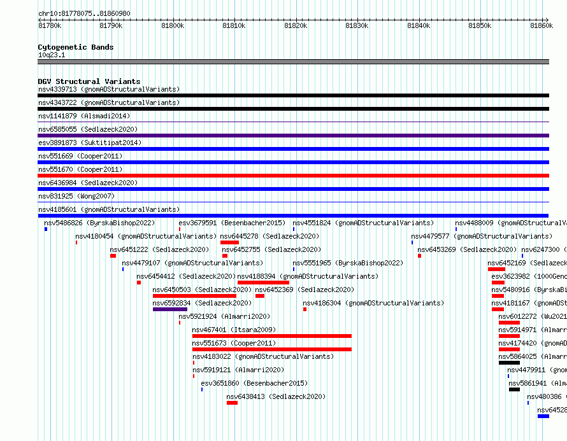Select the purple nsv6592834 bar
Image resolution: width=567 pixels, height=441 pixels.
[170, 309]
